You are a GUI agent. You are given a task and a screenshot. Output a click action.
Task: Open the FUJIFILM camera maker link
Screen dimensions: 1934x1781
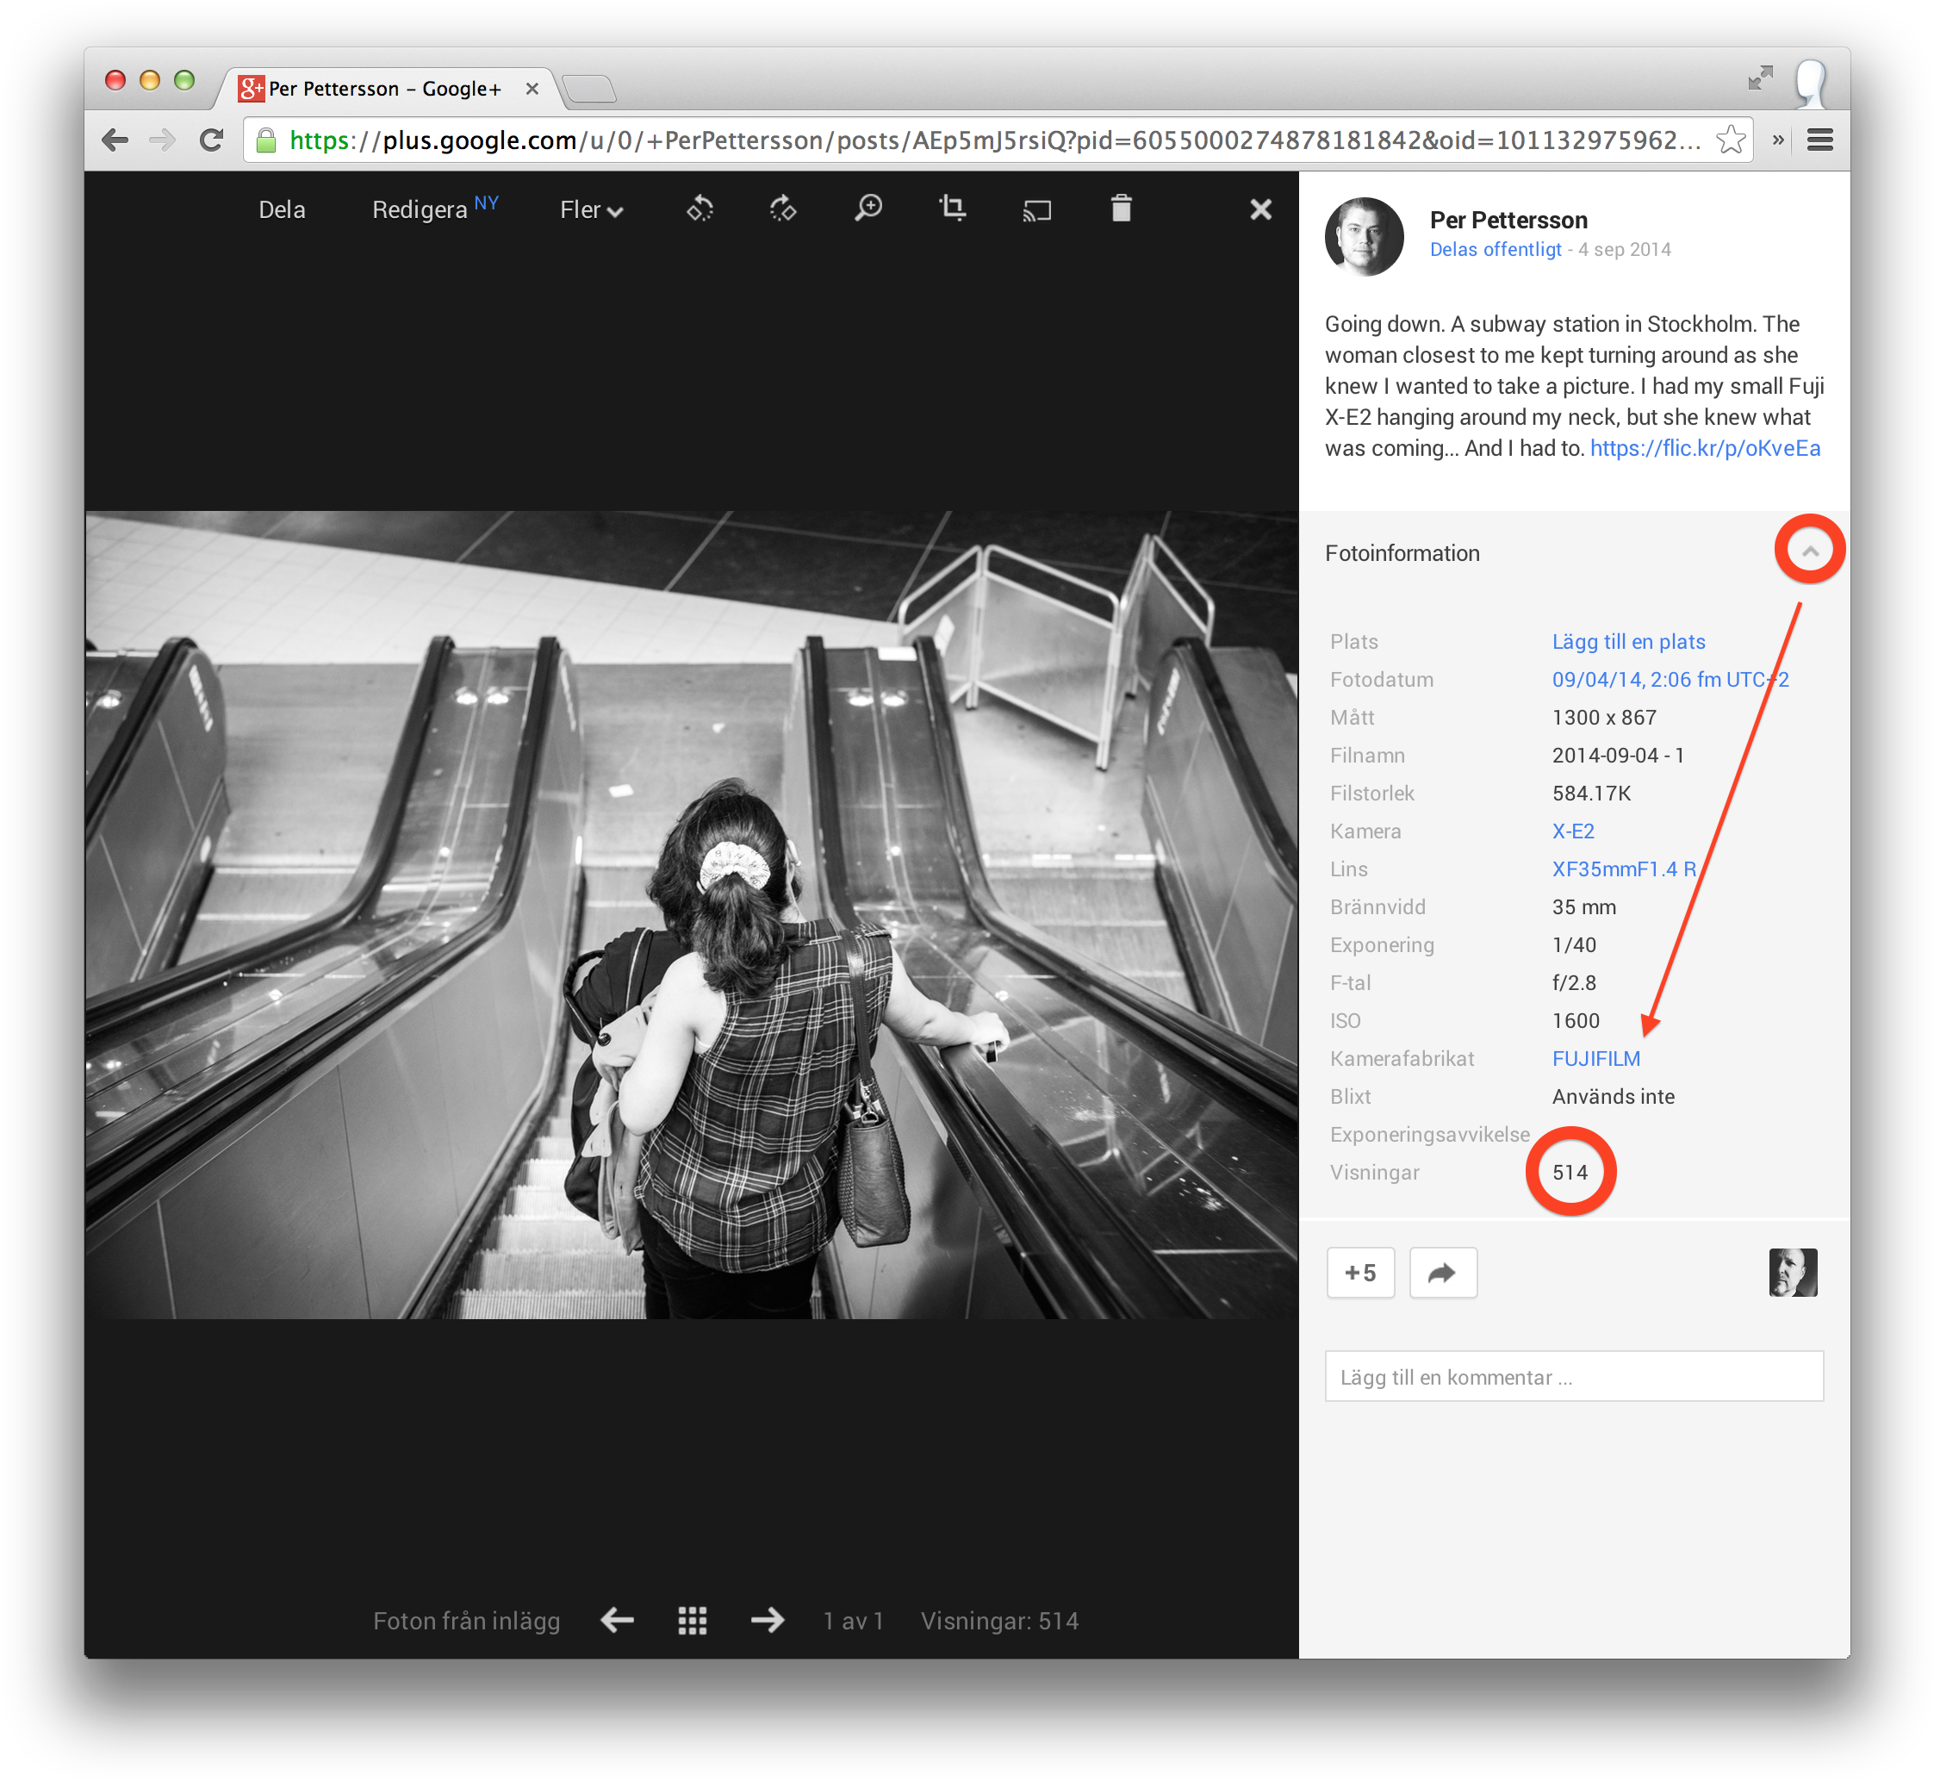click(1595, 1057)
